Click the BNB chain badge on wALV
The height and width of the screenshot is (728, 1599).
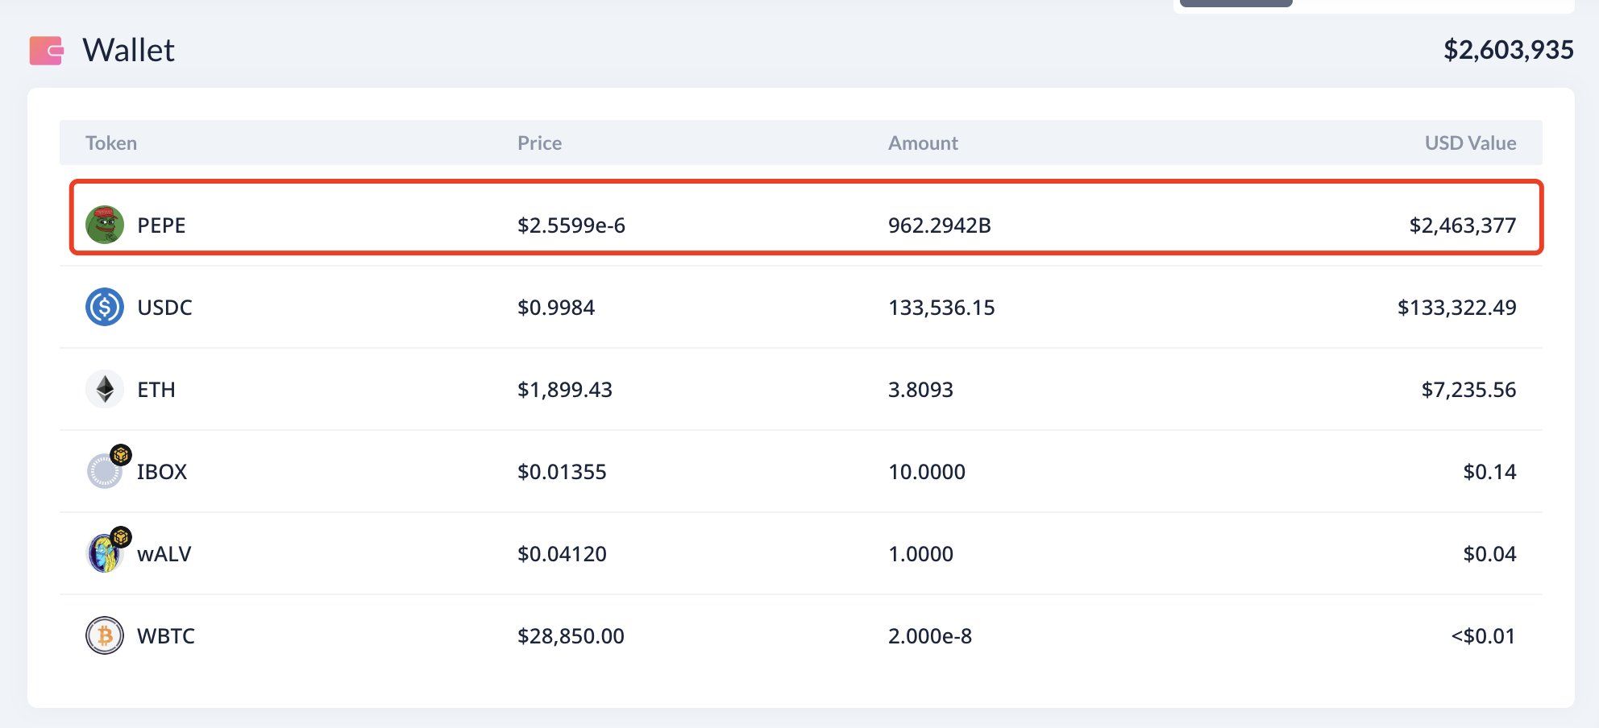point(121,537)
